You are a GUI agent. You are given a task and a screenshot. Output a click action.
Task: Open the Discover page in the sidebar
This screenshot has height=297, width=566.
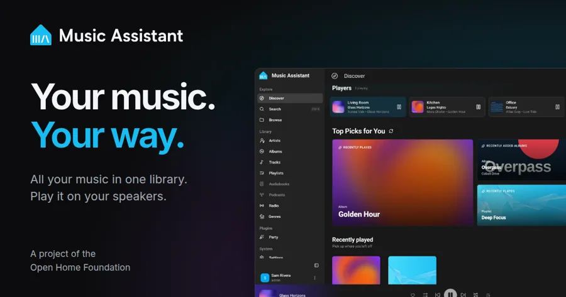click(290, 98)
